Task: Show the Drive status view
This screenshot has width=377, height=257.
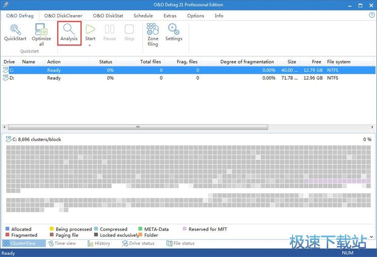Action: click(138, 243)
